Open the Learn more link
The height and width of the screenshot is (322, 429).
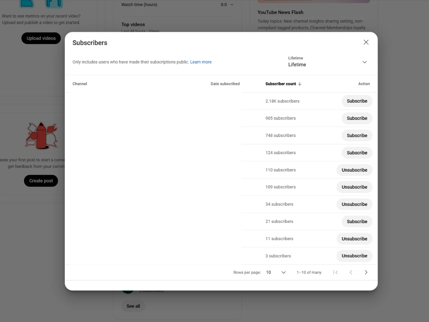click(x=201, y=62)
